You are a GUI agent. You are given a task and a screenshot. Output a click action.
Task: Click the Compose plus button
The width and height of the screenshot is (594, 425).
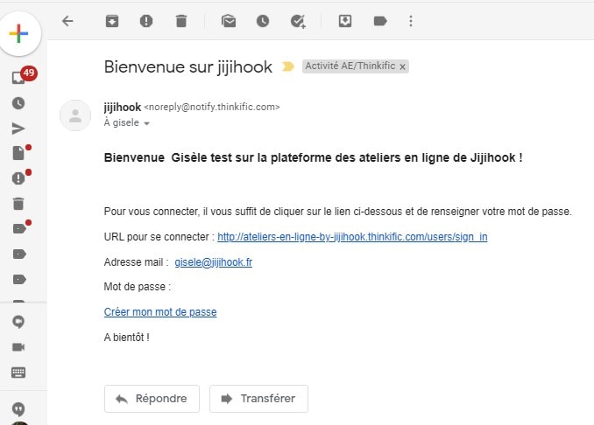pyautogui.click(x=19, y=33)
